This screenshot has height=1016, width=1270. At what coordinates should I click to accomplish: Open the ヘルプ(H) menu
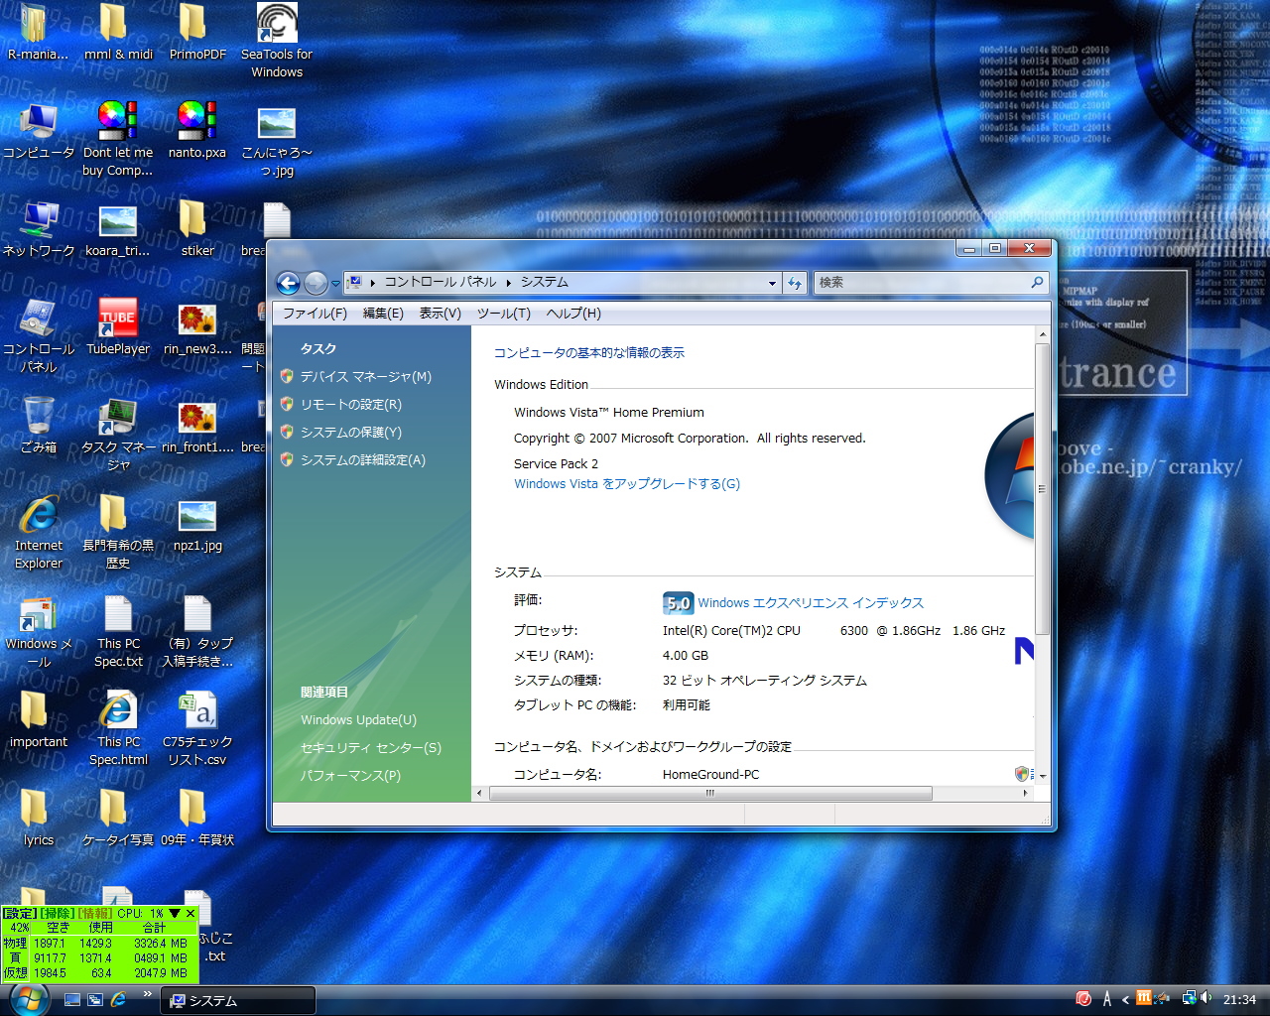573,314
